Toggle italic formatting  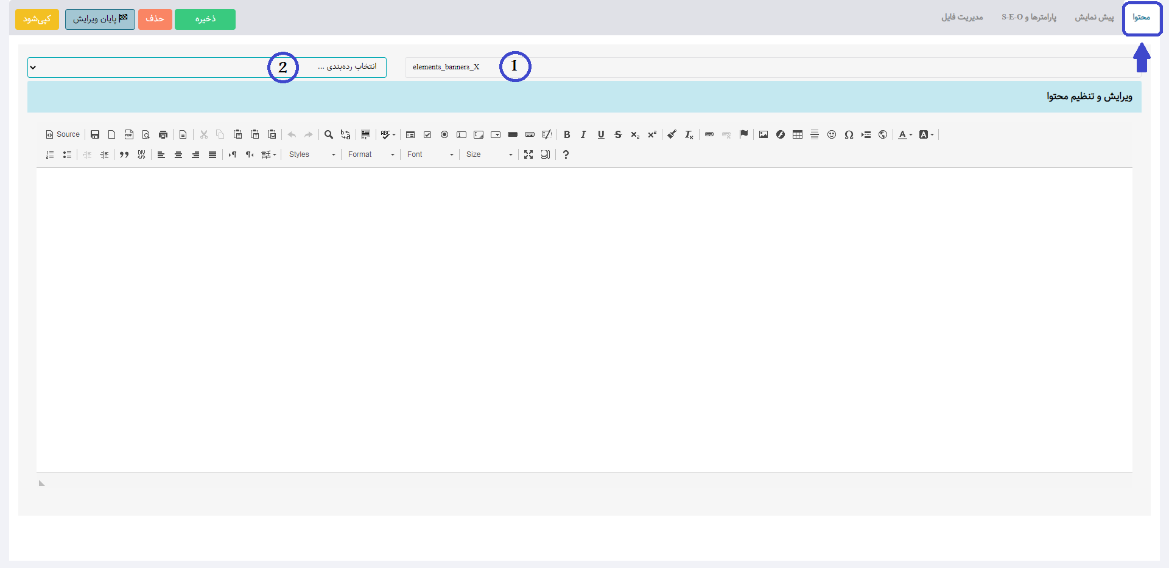[584, 134]
